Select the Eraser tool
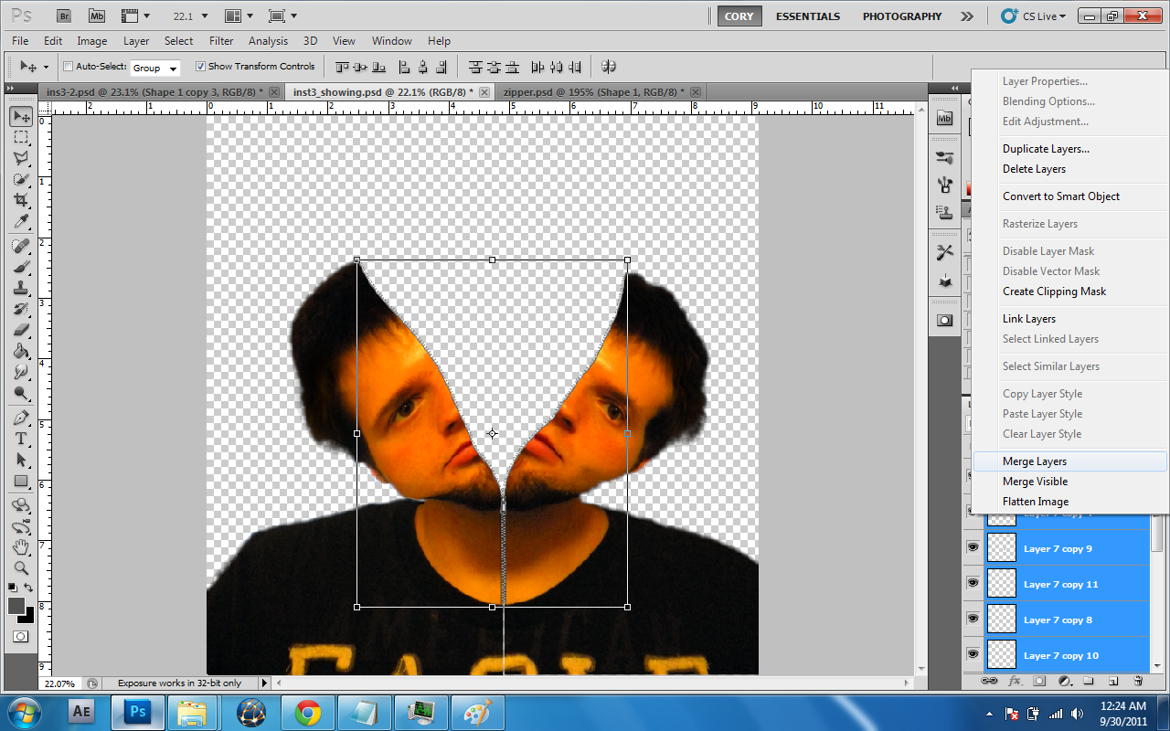The height and width of the screenshot is (731, 1170). [21, 330]
